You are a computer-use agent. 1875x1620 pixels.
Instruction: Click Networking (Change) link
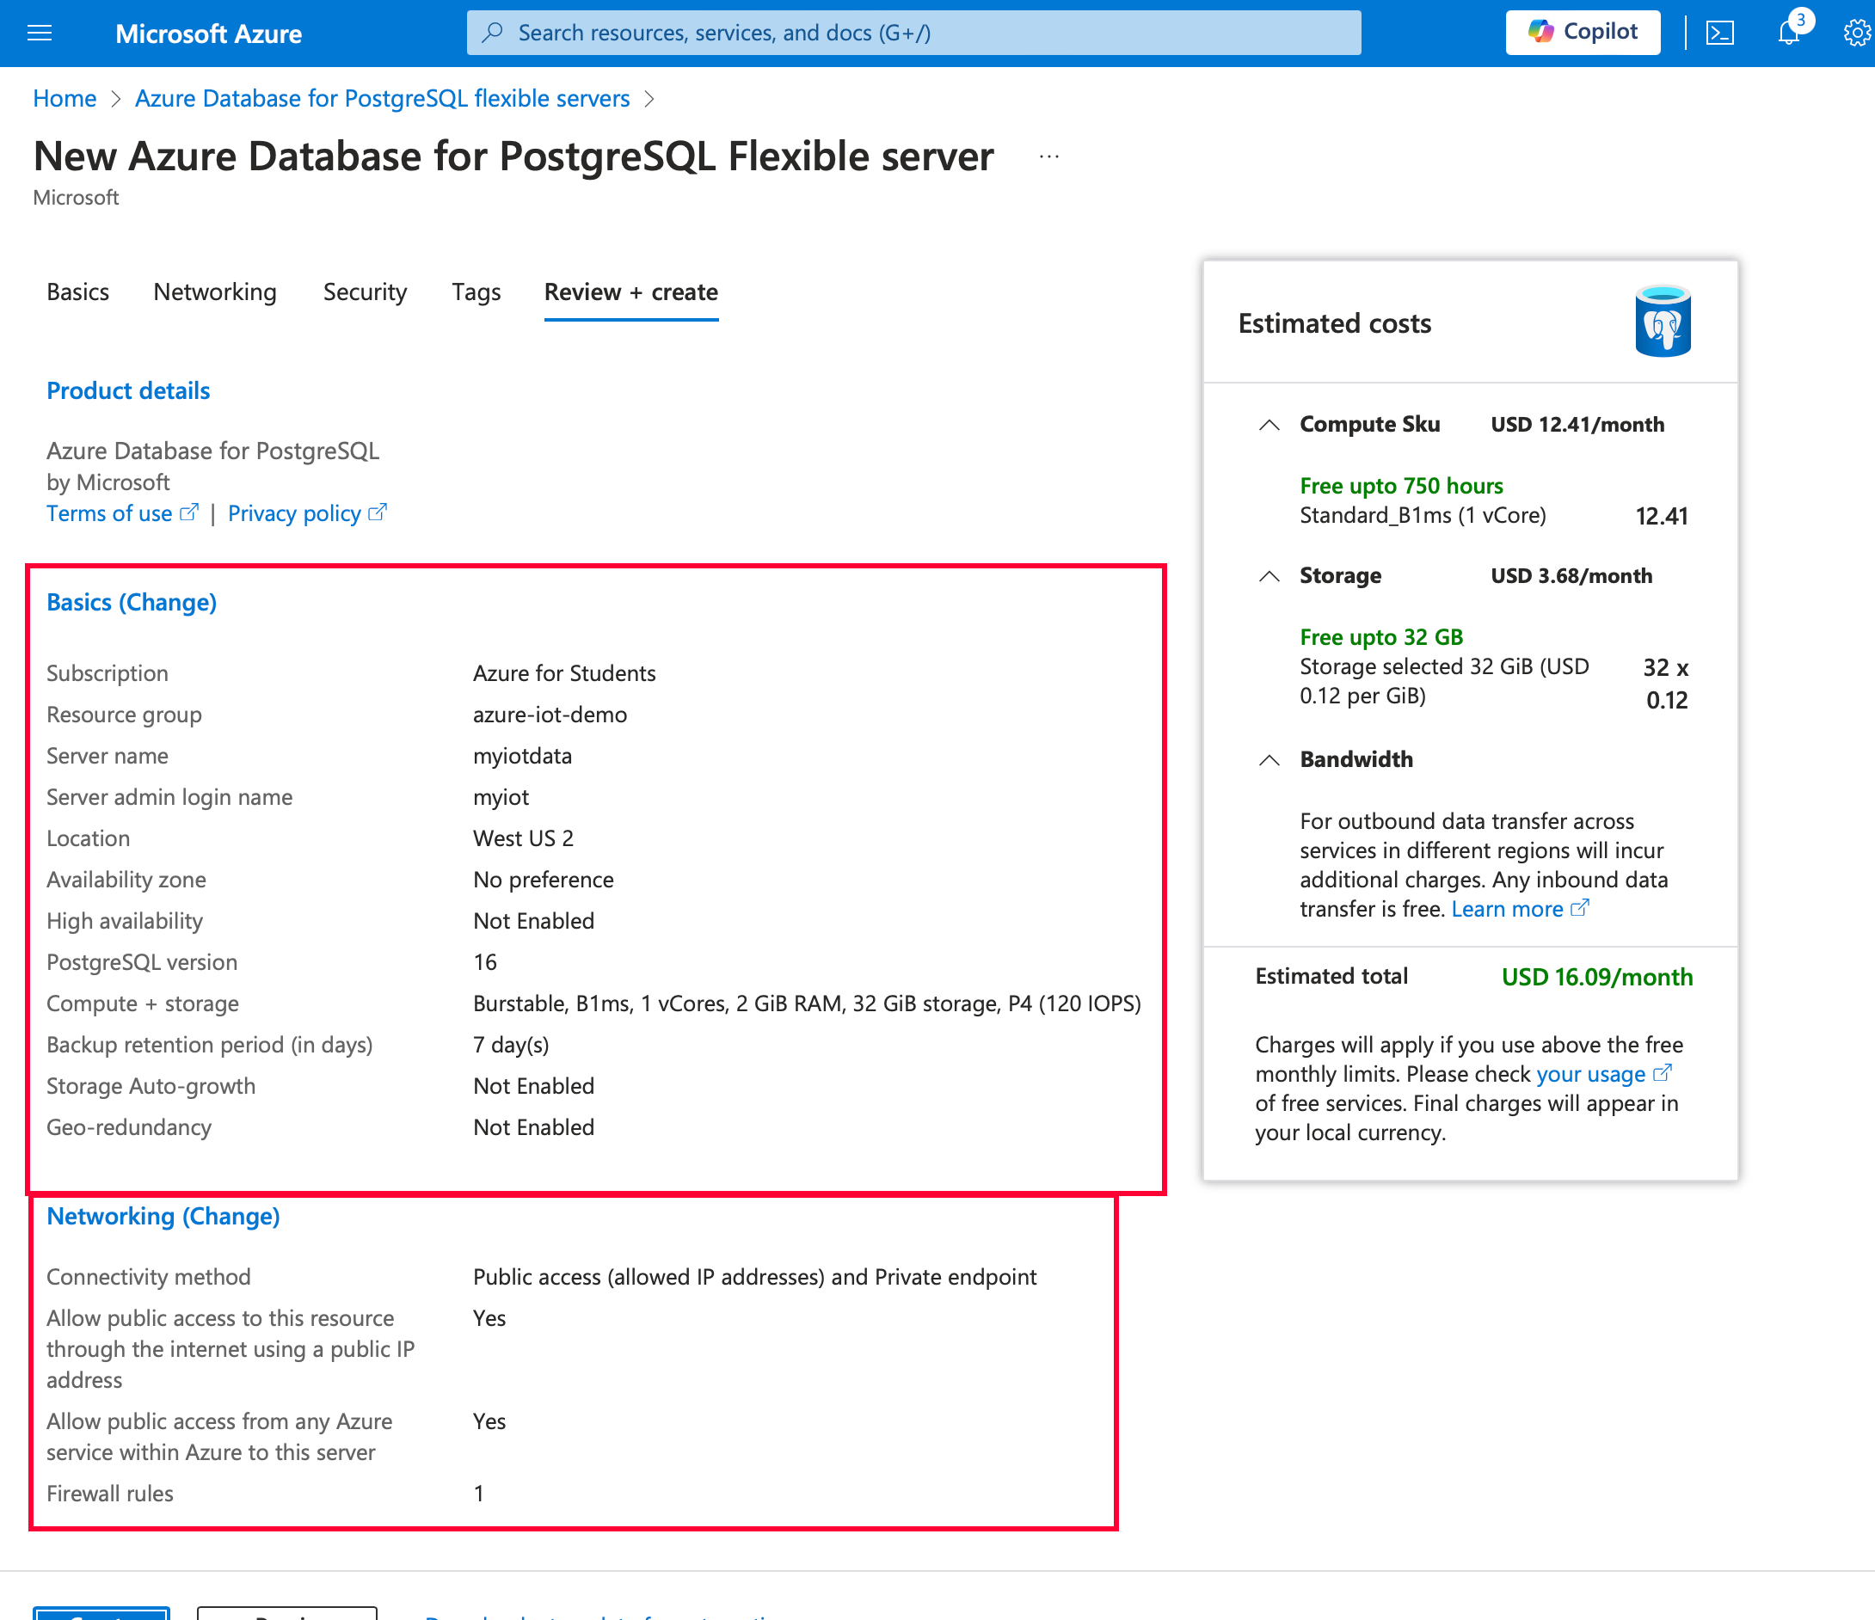click(x=163, y=1217)
